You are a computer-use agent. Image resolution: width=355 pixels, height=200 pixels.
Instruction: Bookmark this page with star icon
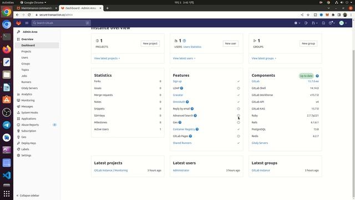(x=308, y=15)
